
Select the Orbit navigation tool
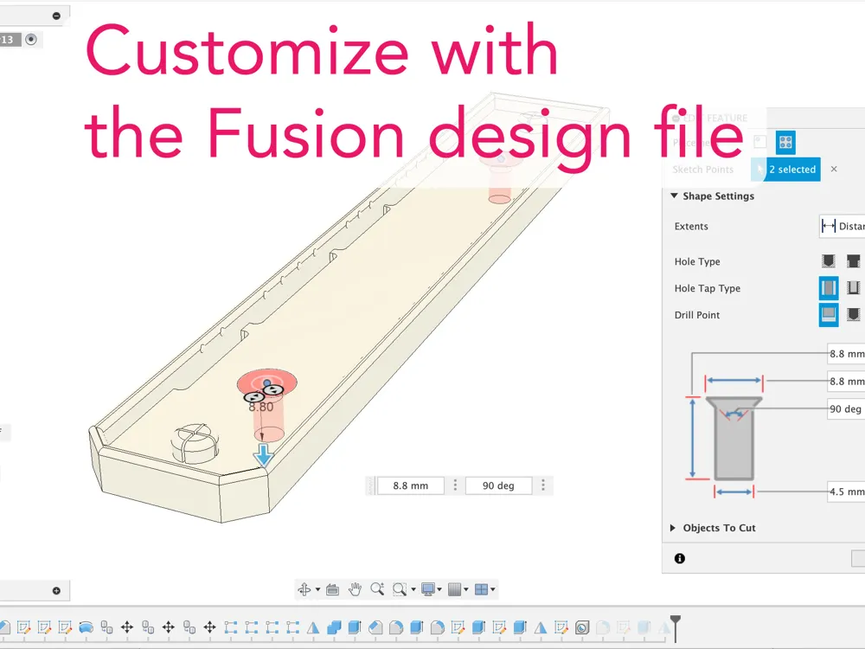[x=304, y=589]
